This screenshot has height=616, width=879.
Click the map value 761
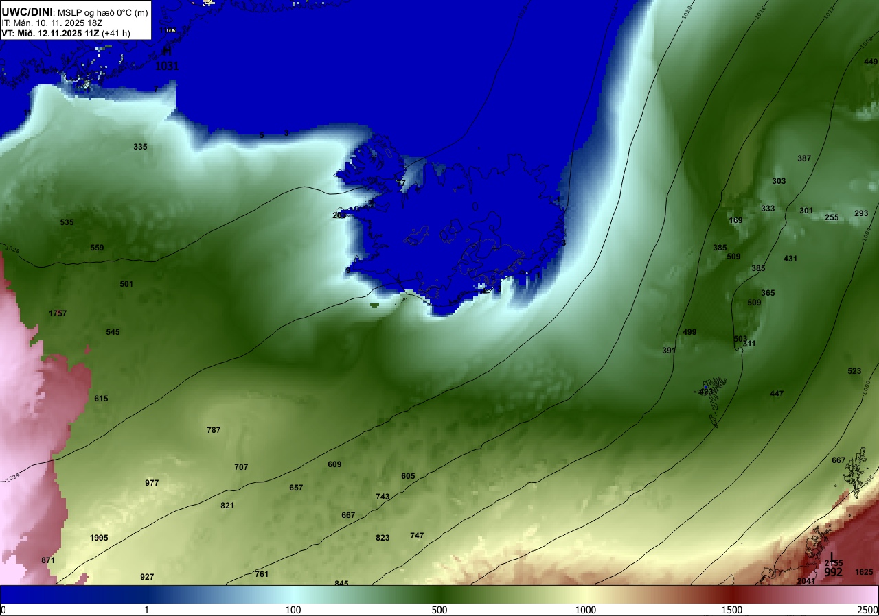click(262, 574)
